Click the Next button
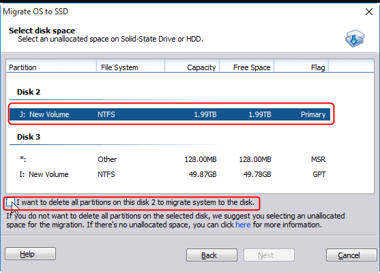Viewport: 380px width, 273px height. tap(269, 255)
